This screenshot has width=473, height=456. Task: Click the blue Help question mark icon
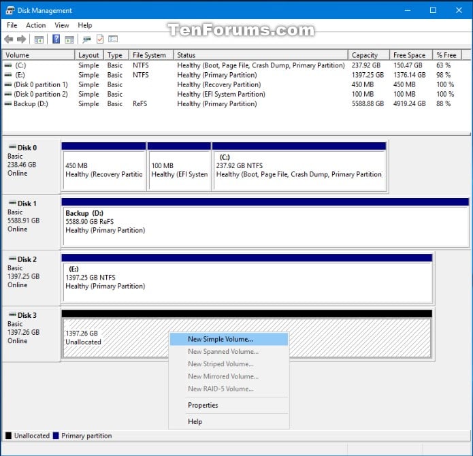coord(56,39)
